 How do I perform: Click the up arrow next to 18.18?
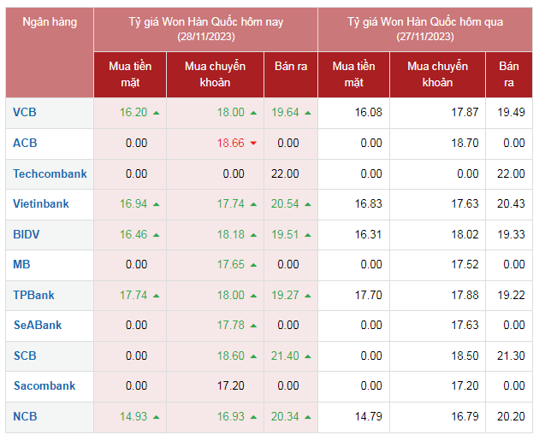click(x=253, y=235)
